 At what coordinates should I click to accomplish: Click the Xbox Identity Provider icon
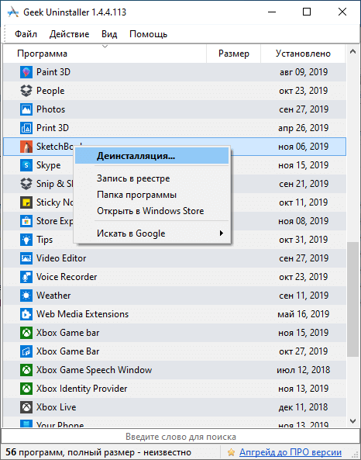point(26,389)
